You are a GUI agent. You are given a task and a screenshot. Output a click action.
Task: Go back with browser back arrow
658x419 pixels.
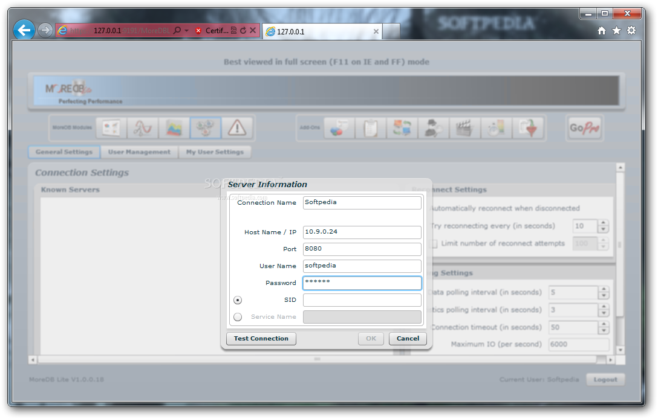click(24, 30)
